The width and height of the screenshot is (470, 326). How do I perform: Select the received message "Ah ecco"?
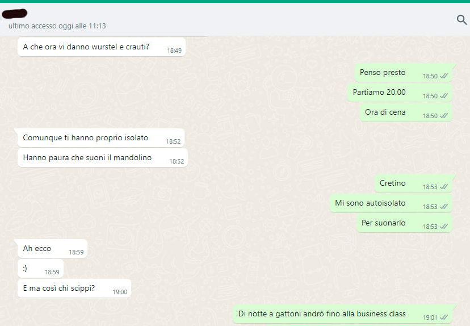(x=52, y=248)
